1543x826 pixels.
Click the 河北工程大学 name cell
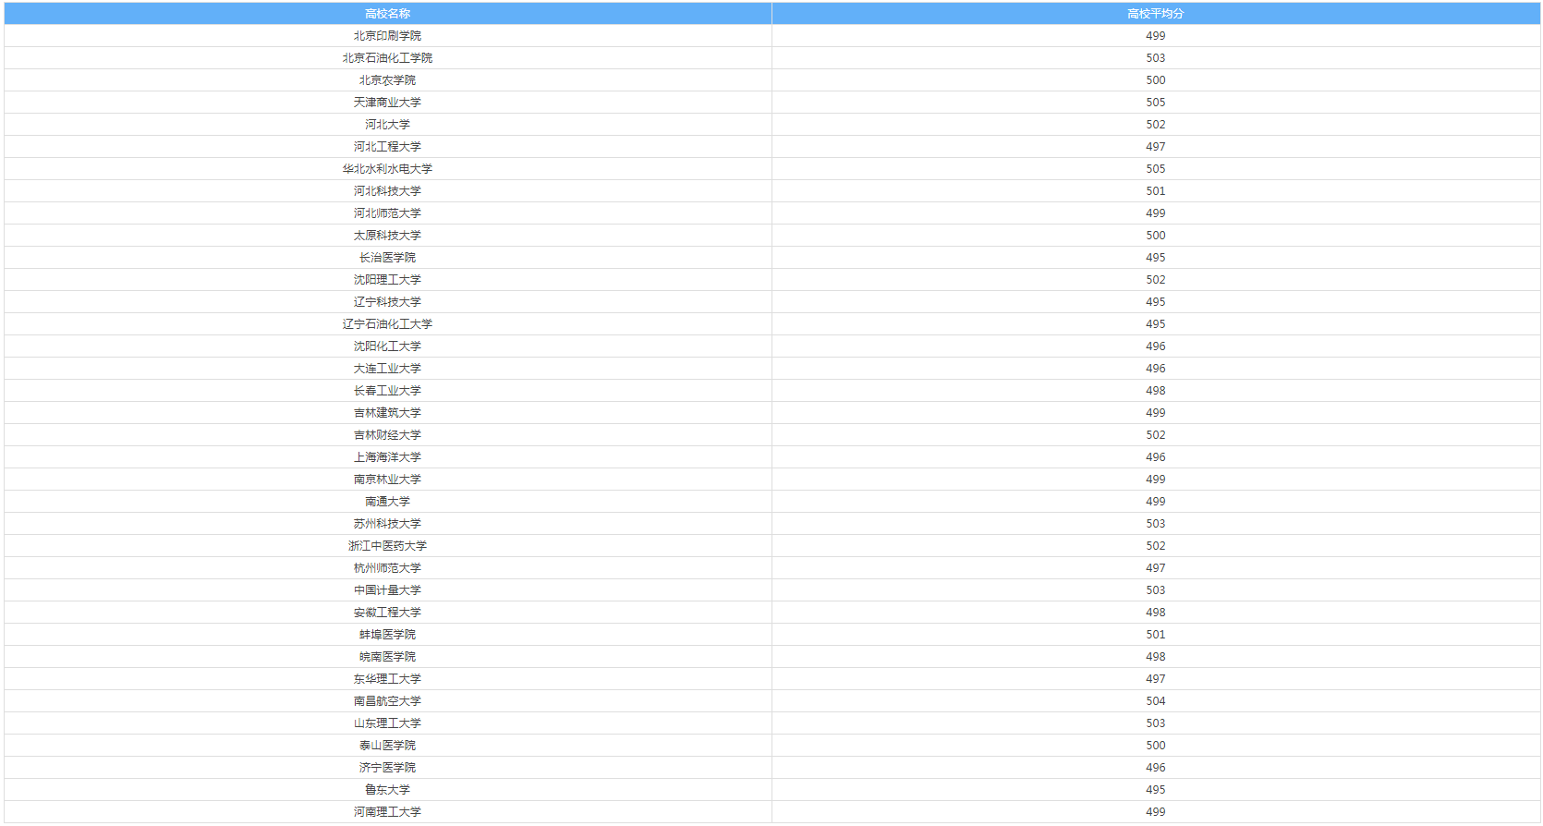pyautogui.click(x=387, y=147)
